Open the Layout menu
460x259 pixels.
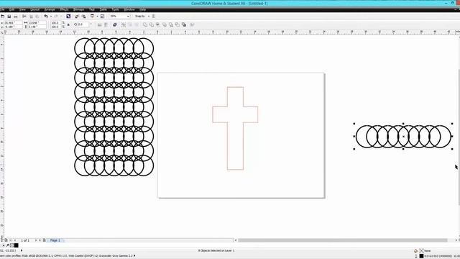coord(35,9)
